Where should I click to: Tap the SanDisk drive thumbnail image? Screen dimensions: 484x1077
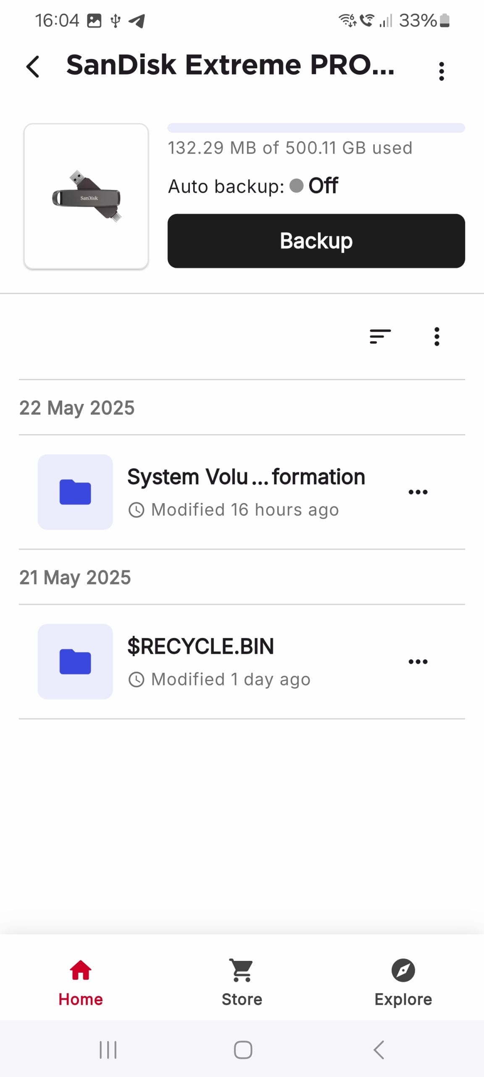[86, 196]
